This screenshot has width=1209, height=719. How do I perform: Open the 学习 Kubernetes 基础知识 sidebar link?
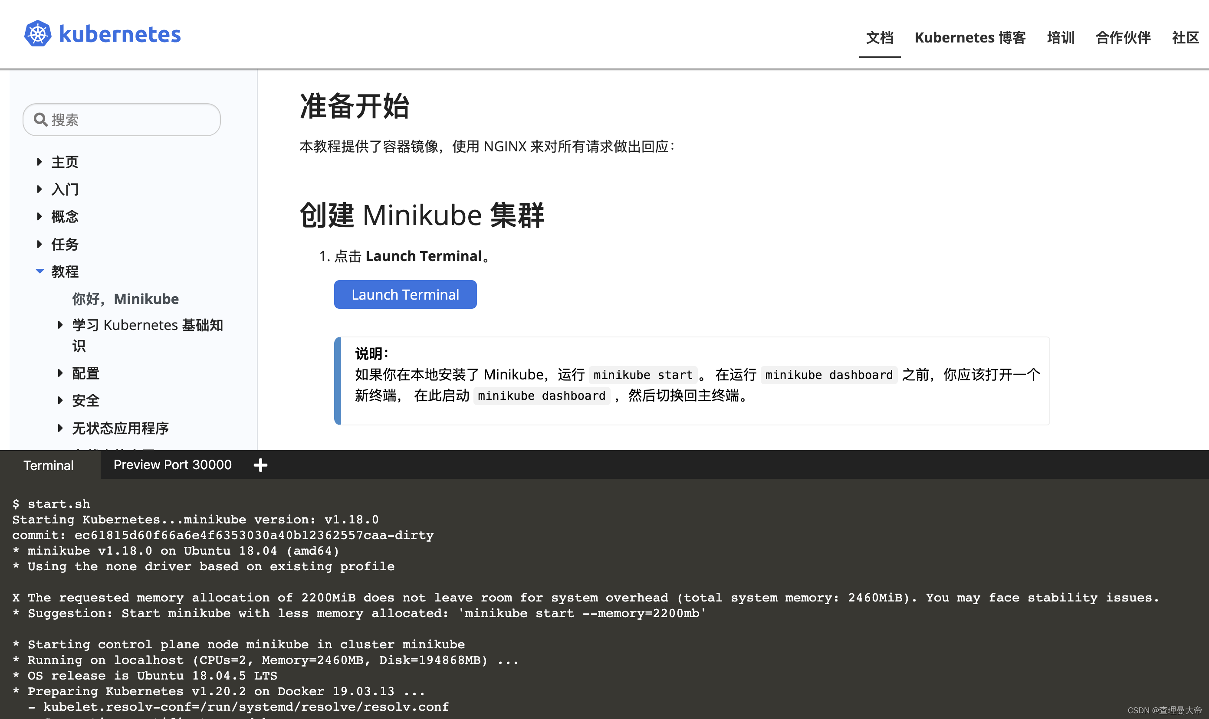pos(148,335)
